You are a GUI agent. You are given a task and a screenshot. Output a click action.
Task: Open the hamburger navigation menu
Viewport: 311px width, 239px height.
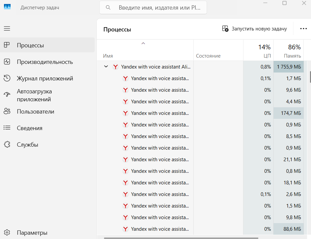[x=7, y=28]
